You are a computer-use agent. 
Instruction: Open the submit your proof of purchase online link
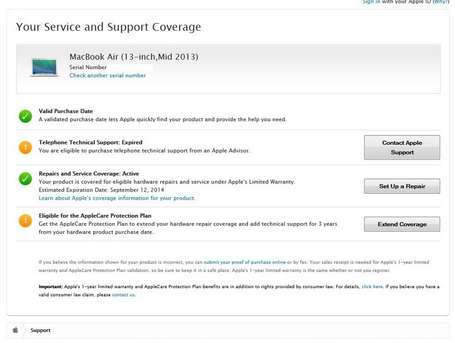point(245,262)
